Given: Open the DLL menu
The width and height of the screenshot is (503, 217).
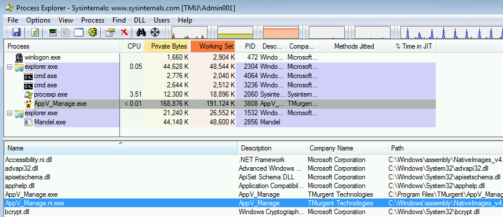Looking at the screenshot, I should coord(140,20).
